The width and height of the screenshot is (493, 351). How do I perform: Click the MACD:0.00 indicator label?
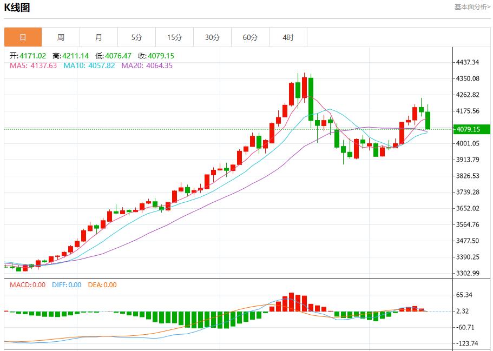(28, 285)
